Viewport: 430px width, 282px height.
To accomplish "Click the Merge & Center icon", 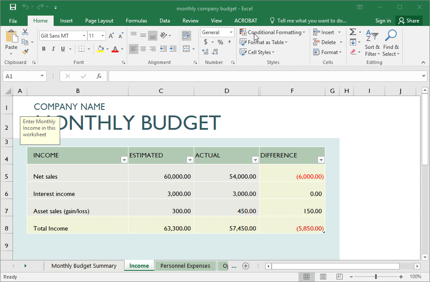I will click(x=186, y=49).
